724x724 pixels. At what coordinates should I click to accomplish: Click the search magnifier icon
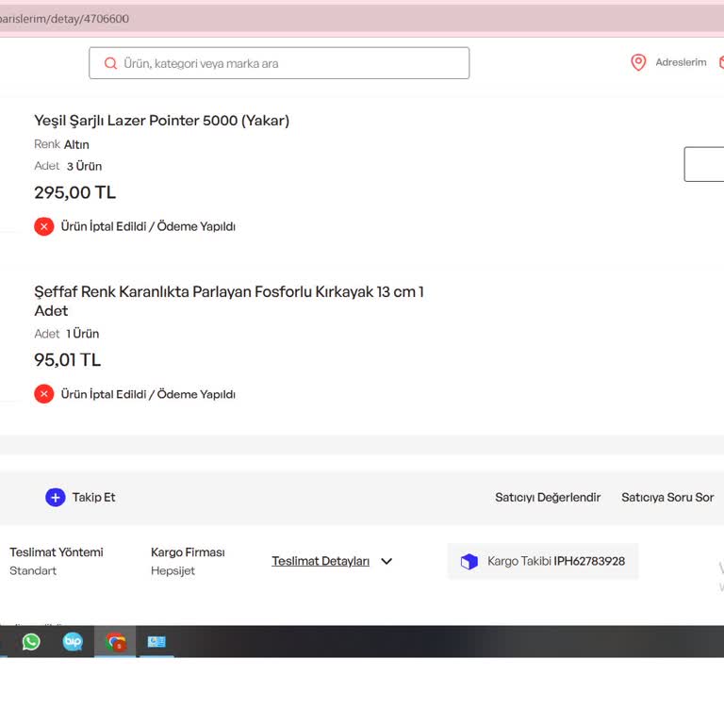point(111,63)
